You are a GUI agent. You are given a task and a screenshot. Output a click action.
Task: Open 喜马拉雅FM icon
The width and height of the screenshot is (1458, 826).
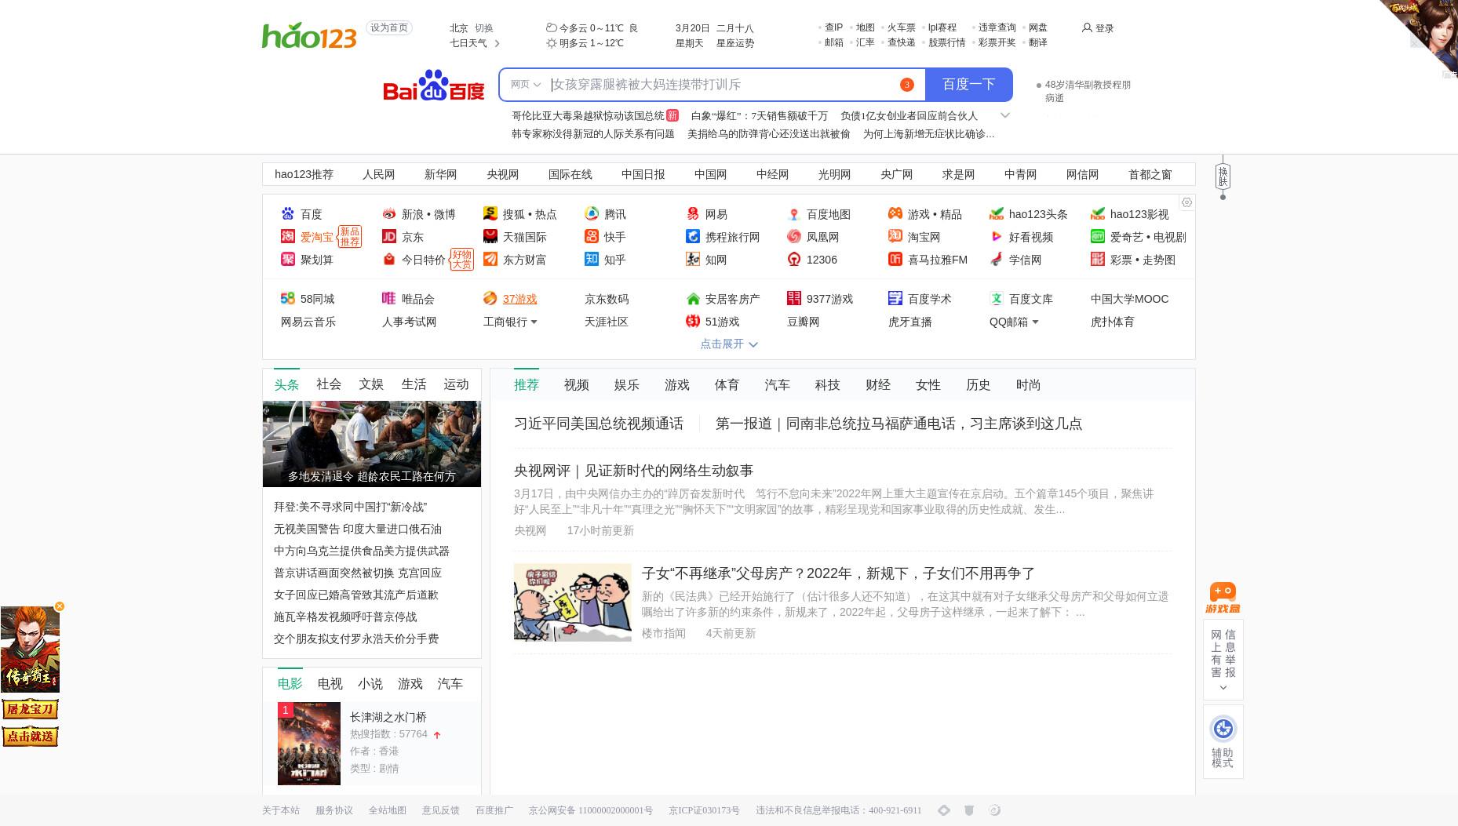(895, 259)
